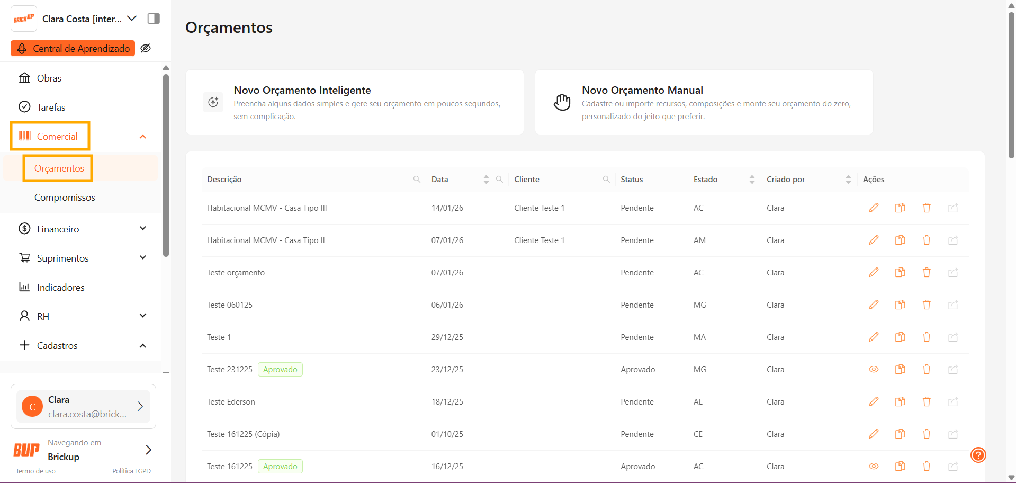View the approved Teste 231225 budget
Screen dimensions: 1016x483
pyautogui.click(x=874, y=370)
